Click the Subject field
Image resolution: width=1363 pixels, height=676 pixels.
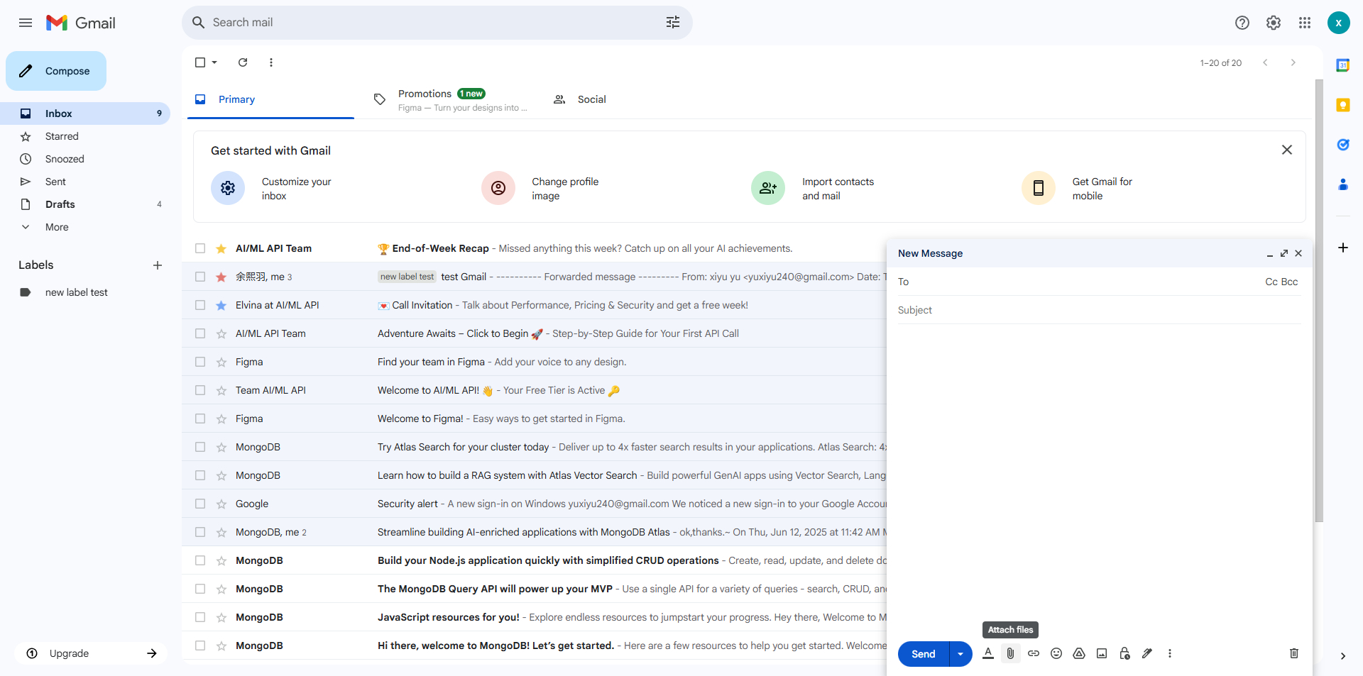click(x=1099, y=310)
